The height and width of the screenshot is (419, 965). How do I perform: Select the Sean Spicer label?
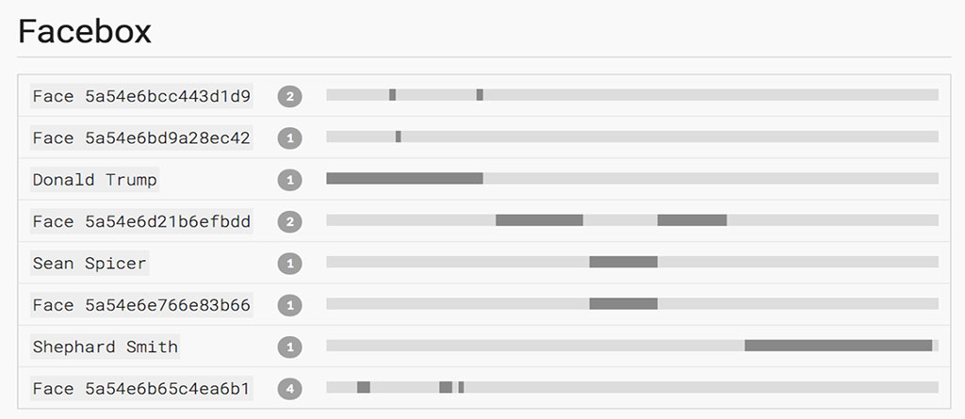click(x=90, y=264)
